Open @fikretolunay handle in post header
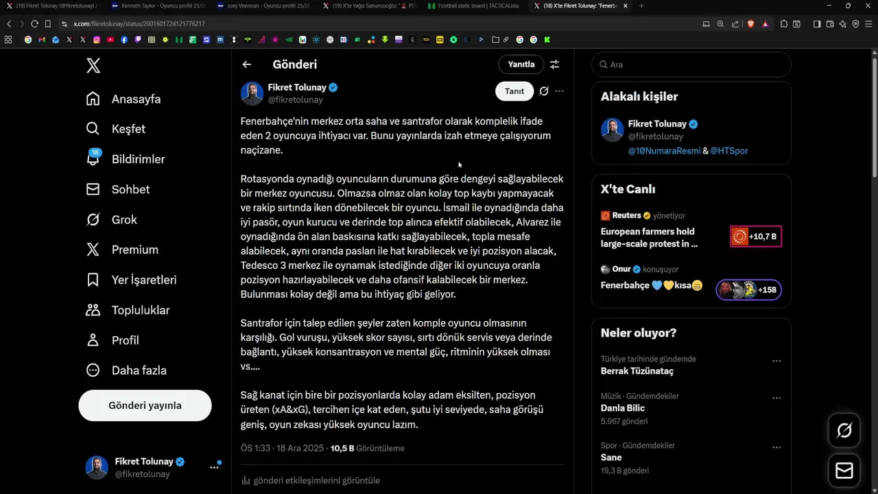The height and width of the screenshot is (494, 878). [x=295, y=100]
